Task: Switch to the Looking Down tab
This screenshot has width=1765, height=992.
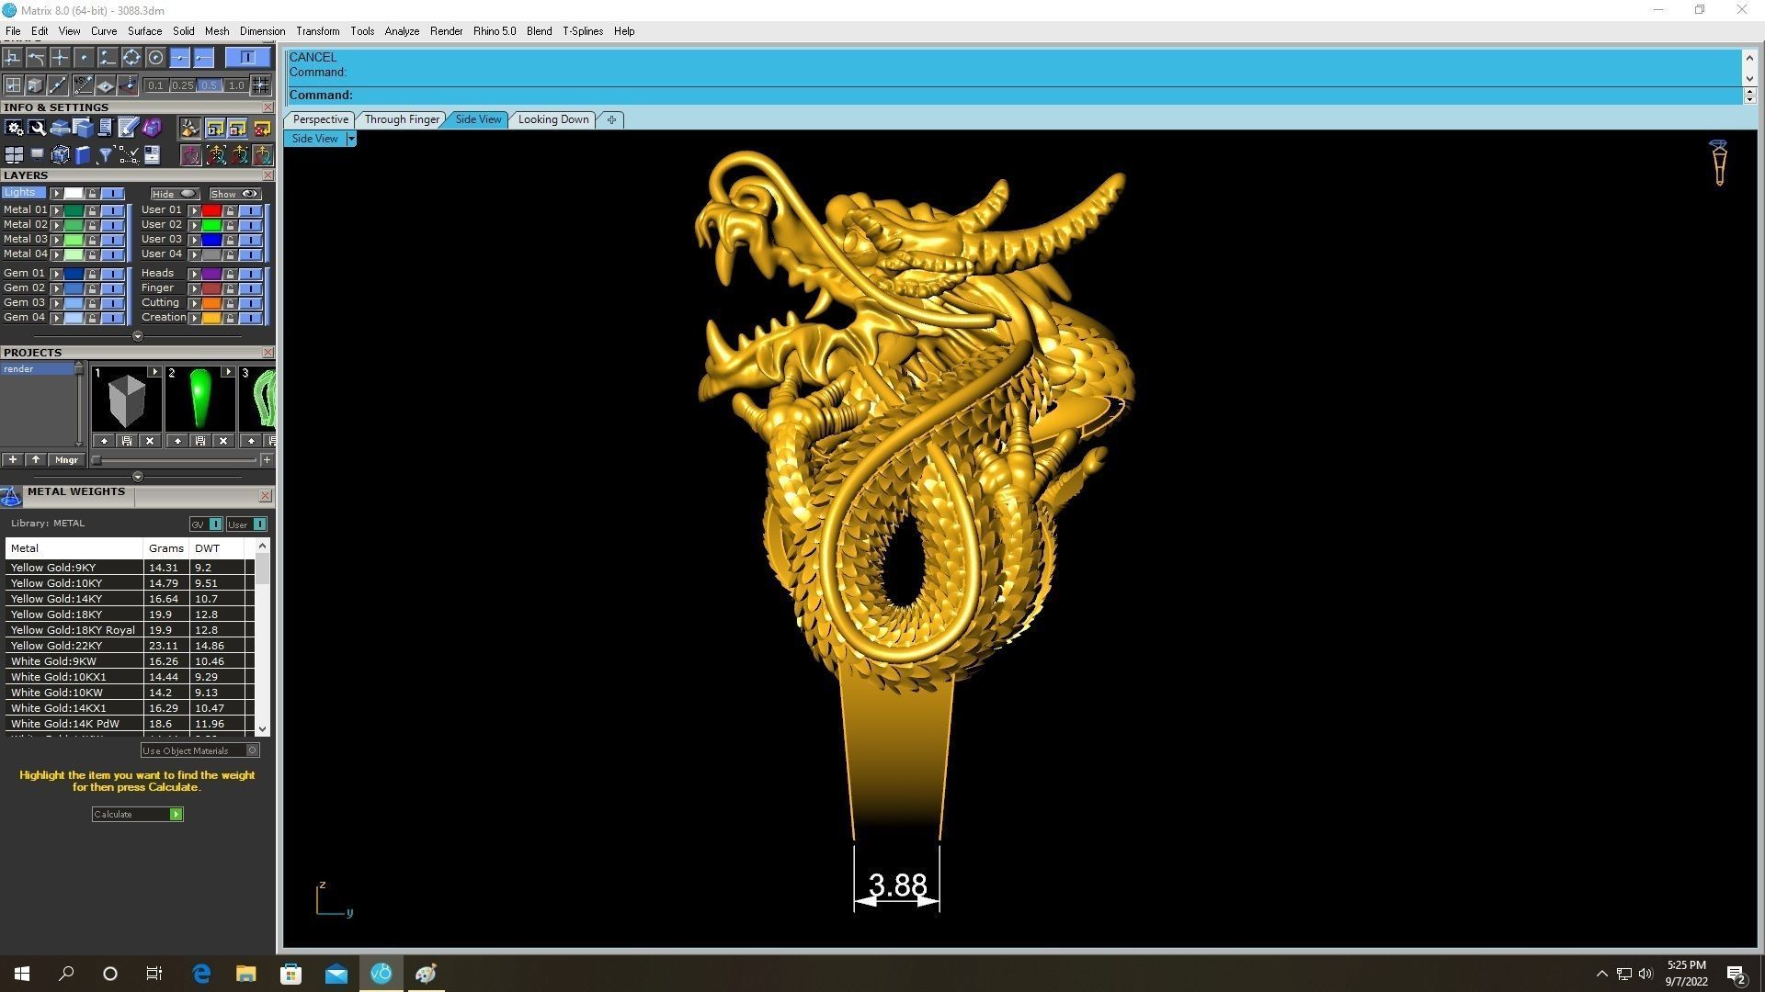Action: tap(552, 119)
